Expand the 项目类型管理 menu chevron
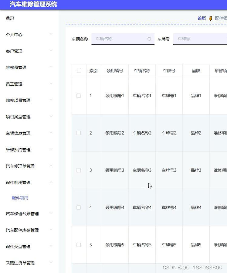The height and width of the screenshot is (273, 227). (x=51, y=116)
